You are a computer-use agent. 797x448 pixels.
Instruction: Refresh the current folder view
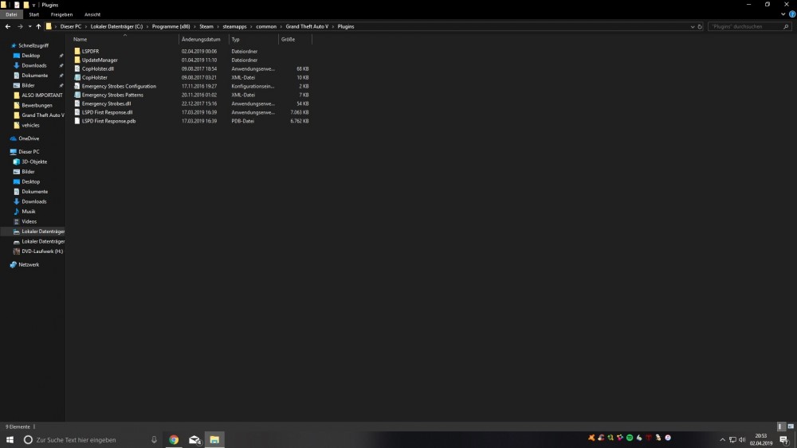tap(700, 26)
